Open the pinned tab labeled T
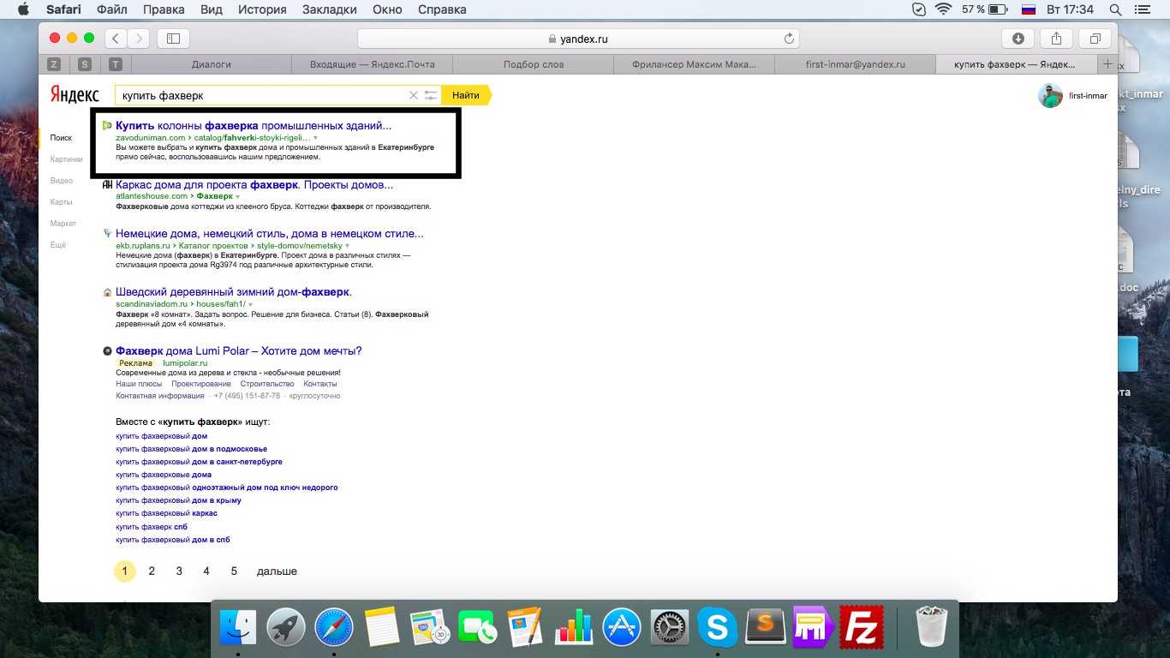 [115, 64]
